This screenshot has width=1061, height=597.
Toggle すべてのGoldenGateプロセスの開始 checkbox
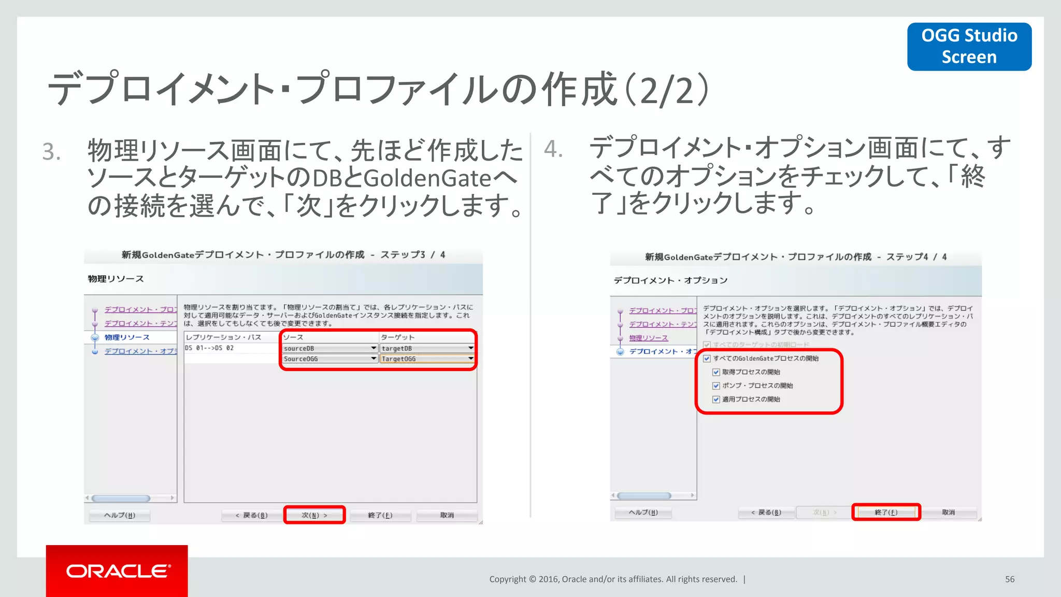(x=707, y=359)
